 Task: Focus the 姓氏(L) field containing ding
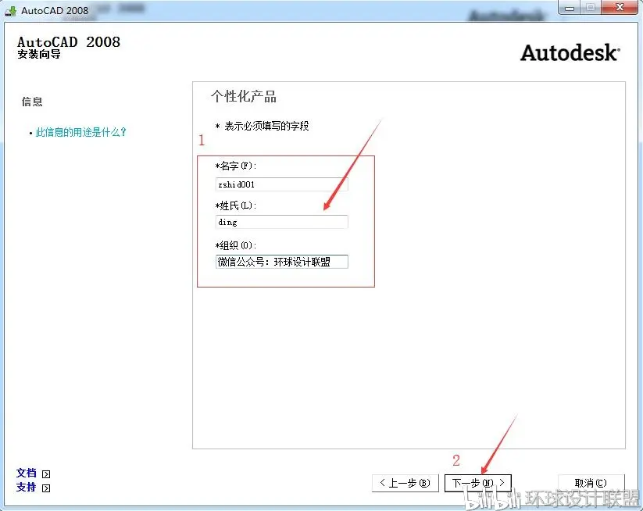(x=282, y=222)
